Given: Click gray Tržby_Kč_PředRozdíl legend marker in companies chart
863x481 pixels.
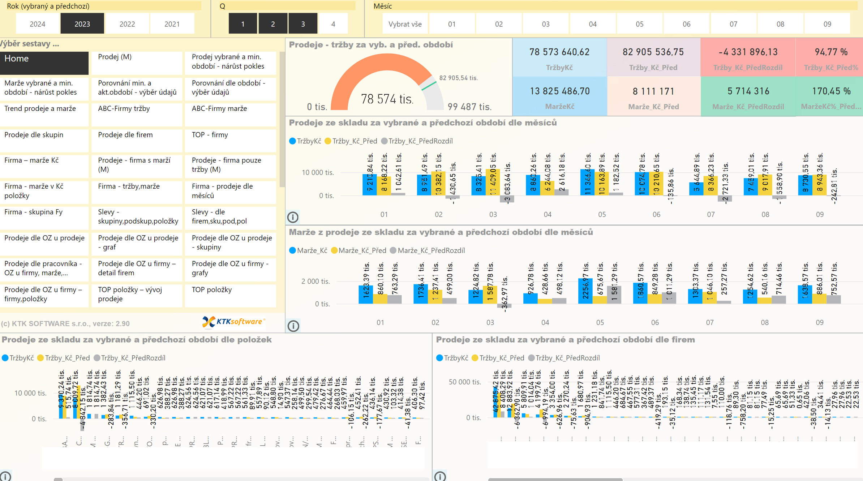Looking at the screenshot, I should [531, 358].
